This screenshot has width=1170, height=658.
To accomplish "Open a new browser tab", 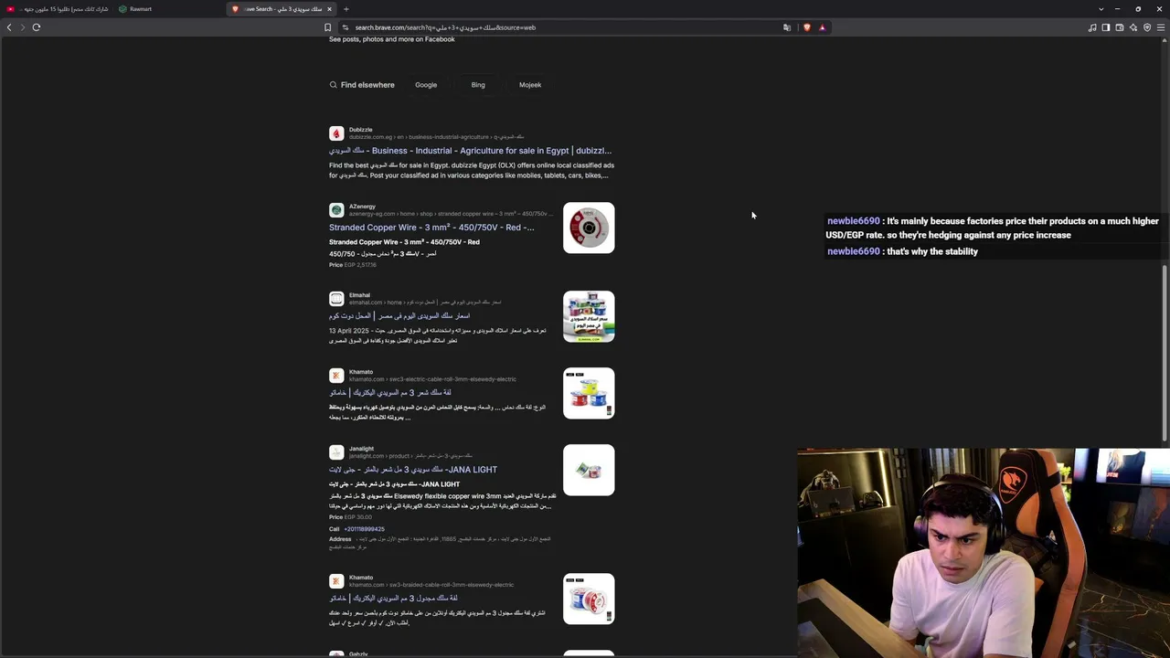I will [346, 9].
